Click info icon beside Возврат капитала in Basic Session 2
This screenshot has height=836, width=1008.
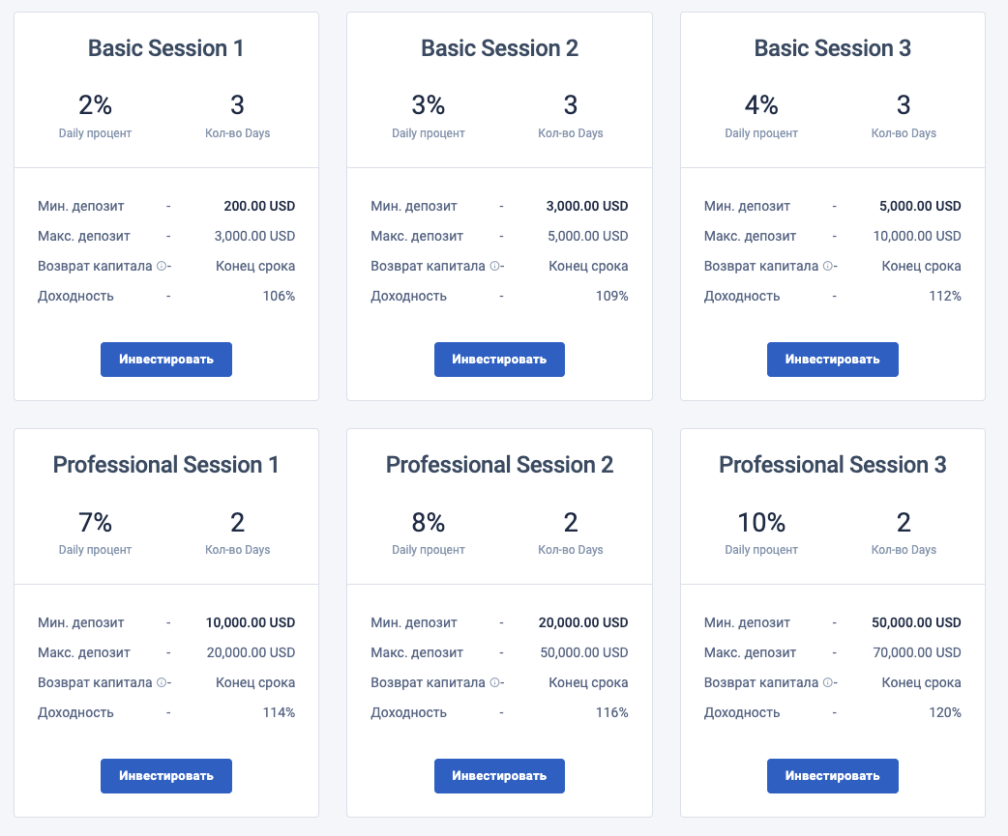[x=494, y=266]
